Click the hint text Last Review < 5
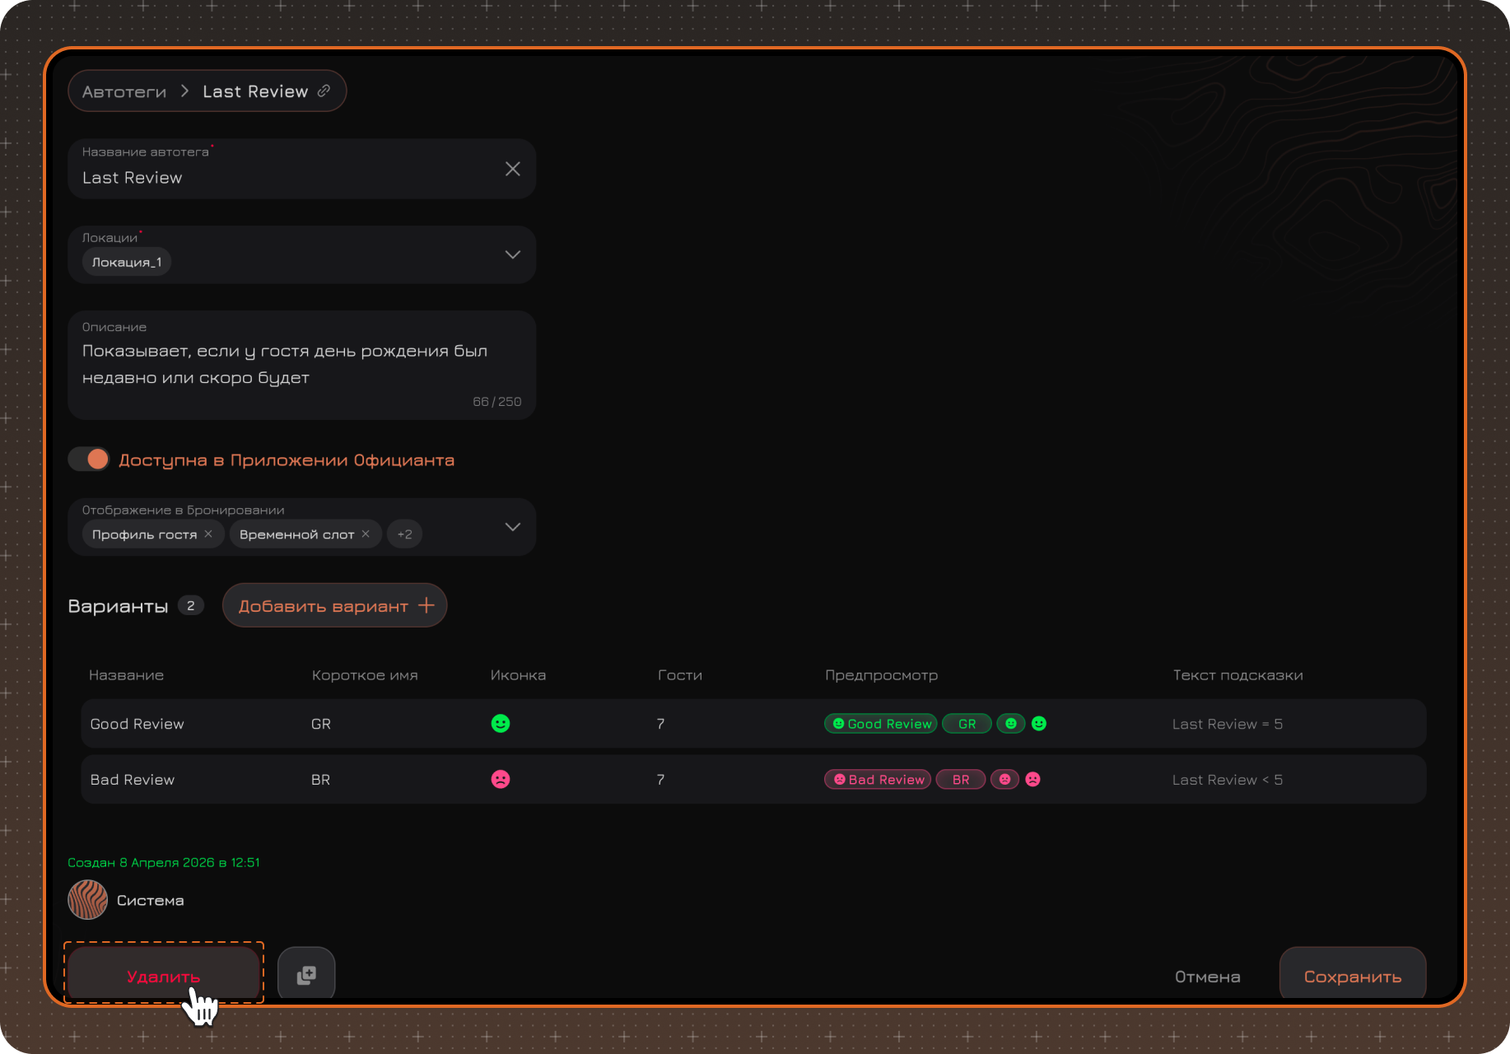The image size is (1510, 1054). (1228, 780)
